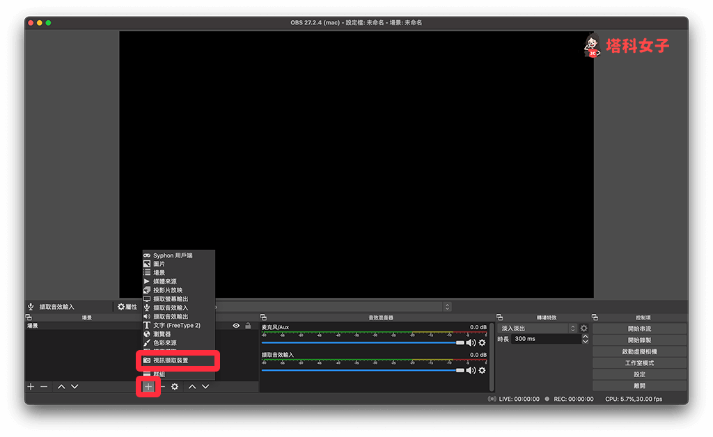Undock the 轉場特效 panel using its pop-out icon
Screen dimensions: 713x437
pyautogui.click(x=500, y=317)
